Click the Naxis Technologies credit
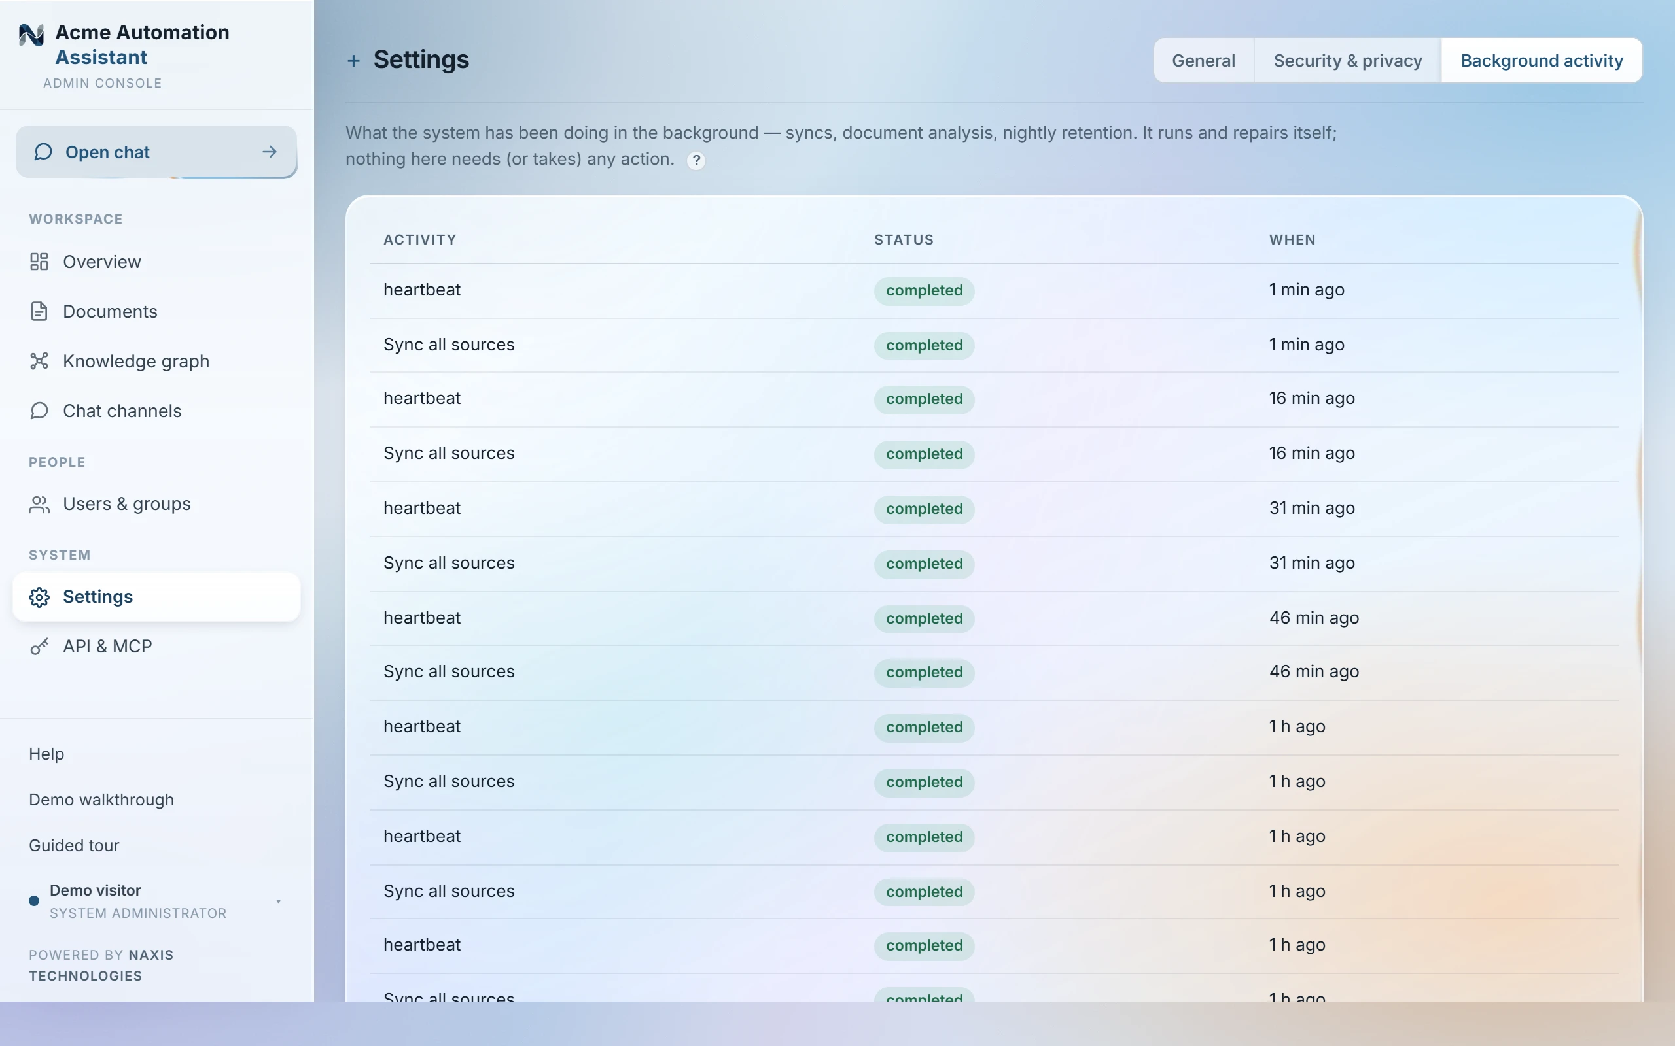 101,965
